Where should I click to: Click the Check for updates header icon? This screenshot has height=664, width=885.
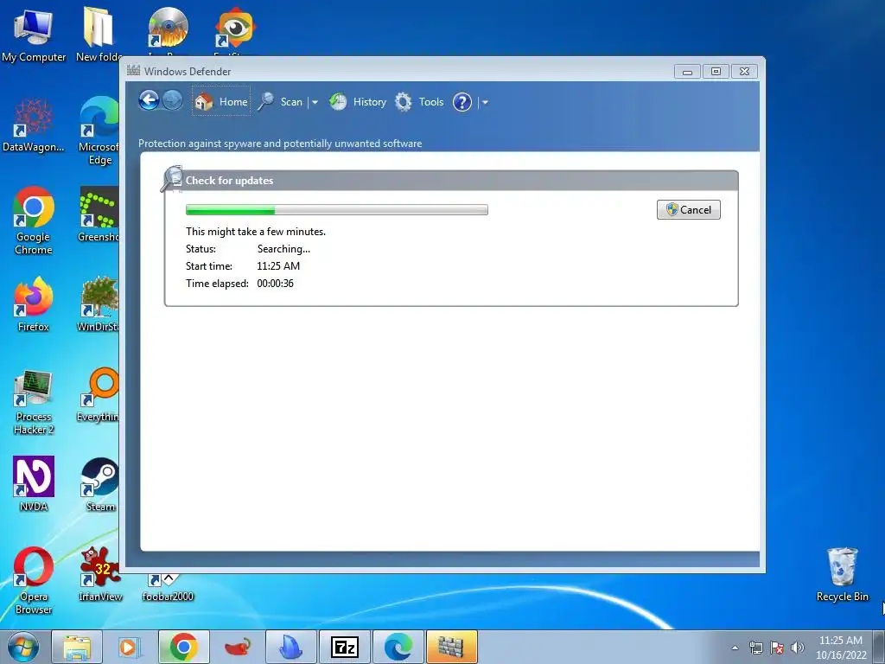[172, 178]
